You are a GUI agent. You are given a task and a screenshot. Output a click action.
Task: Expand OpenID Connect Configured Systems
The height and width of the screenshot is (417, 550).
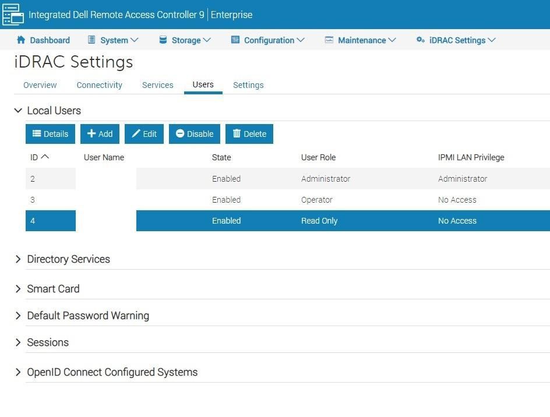tap(18, 372)
